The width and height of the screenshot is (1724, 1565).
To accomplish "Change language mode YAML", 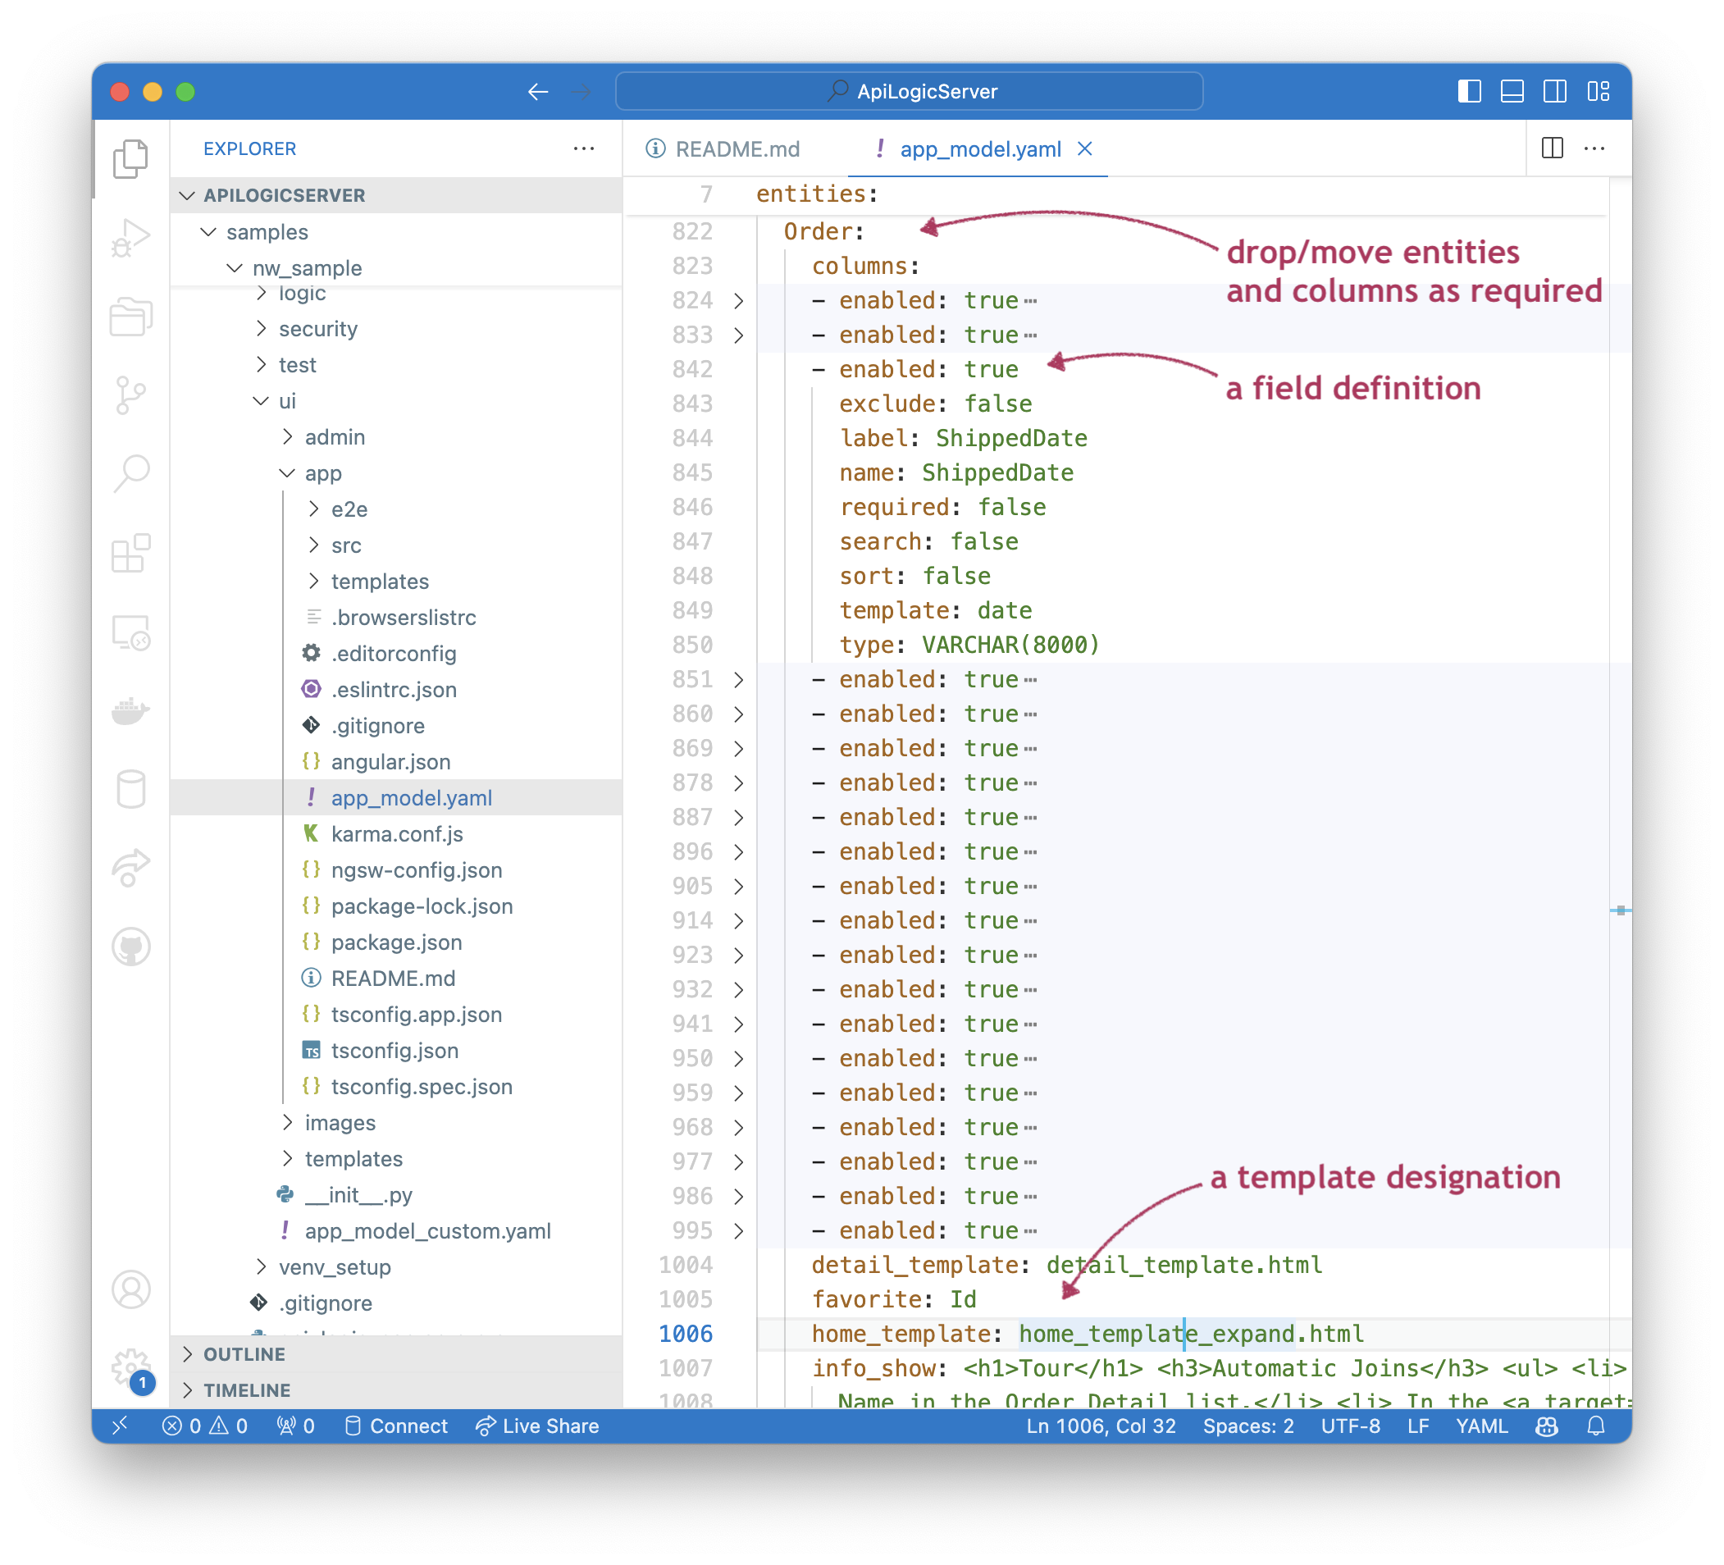I will [x=1482, y=1426].
